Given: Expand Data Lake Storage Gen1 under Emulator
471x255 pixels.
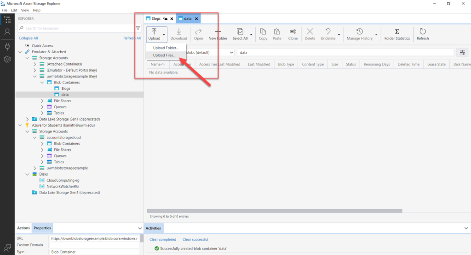Looking at the screenshot, I should coord(27,119).
